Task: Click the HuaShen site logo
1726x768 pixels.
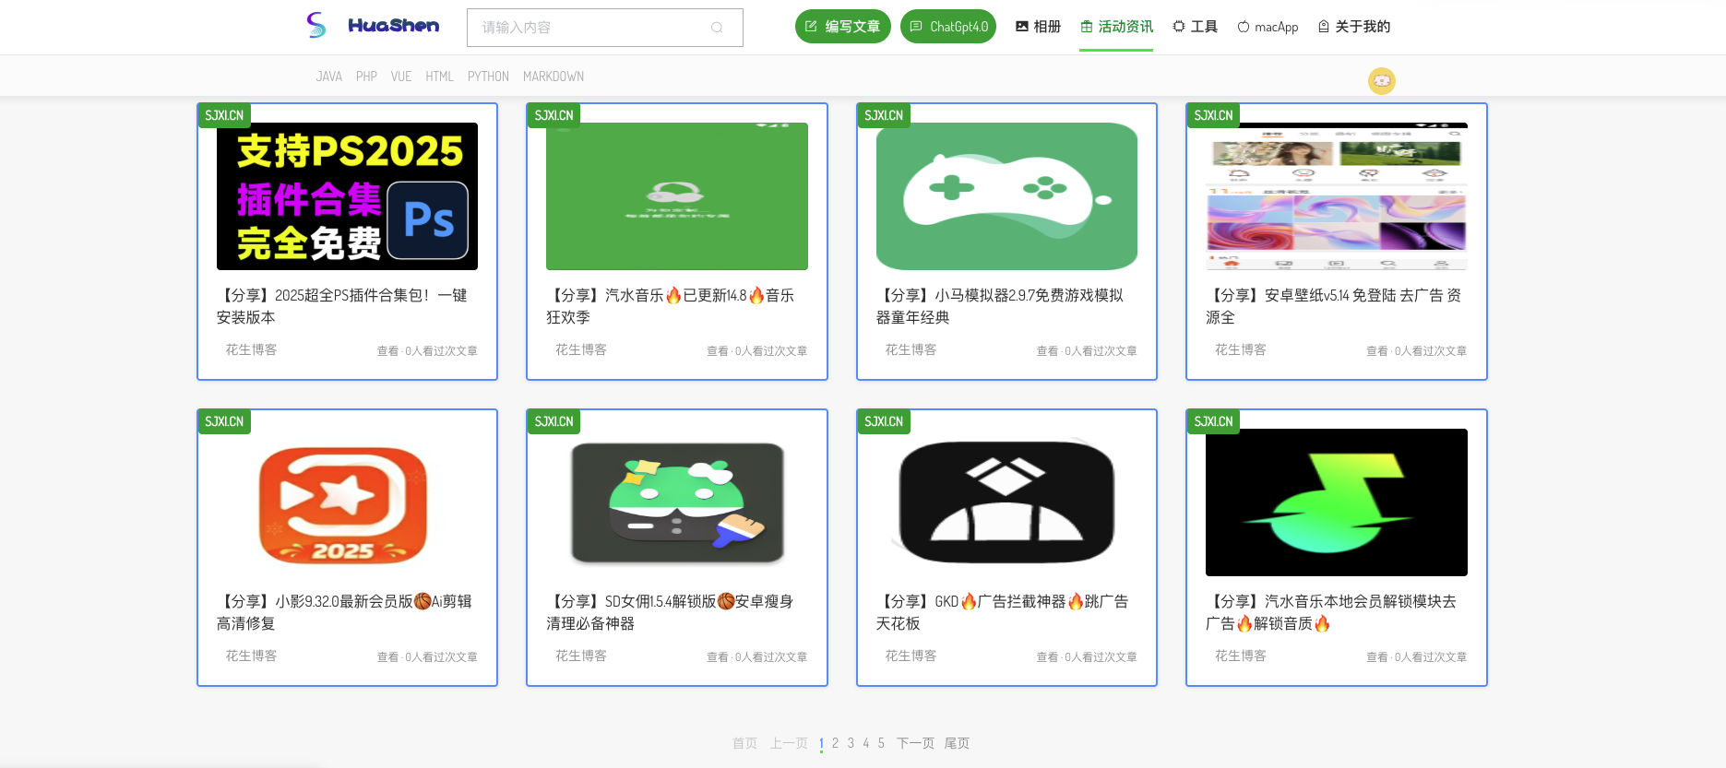Action: pos(373,26)
